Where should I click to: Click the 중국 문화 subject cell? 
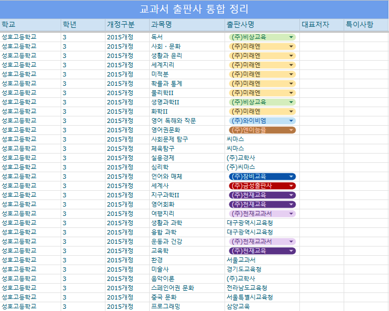pyautogui.click(x=187, y=297)
